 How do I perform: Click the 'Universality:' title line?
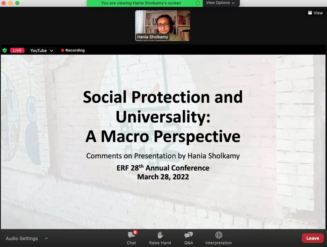163,117
